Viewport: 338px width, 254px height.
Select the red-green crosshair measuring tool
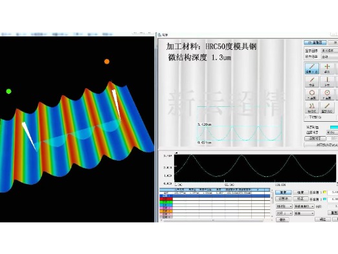click(327, 68)
